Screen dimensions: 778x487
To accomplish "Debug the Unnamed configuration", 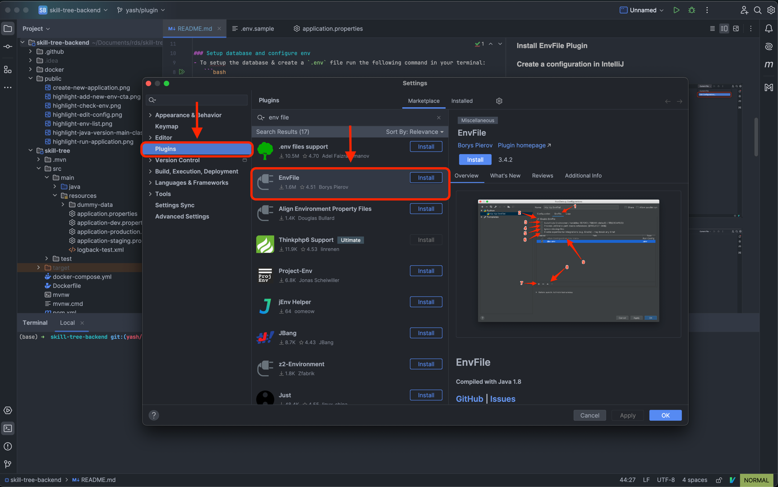I will (x=692, y=10).
